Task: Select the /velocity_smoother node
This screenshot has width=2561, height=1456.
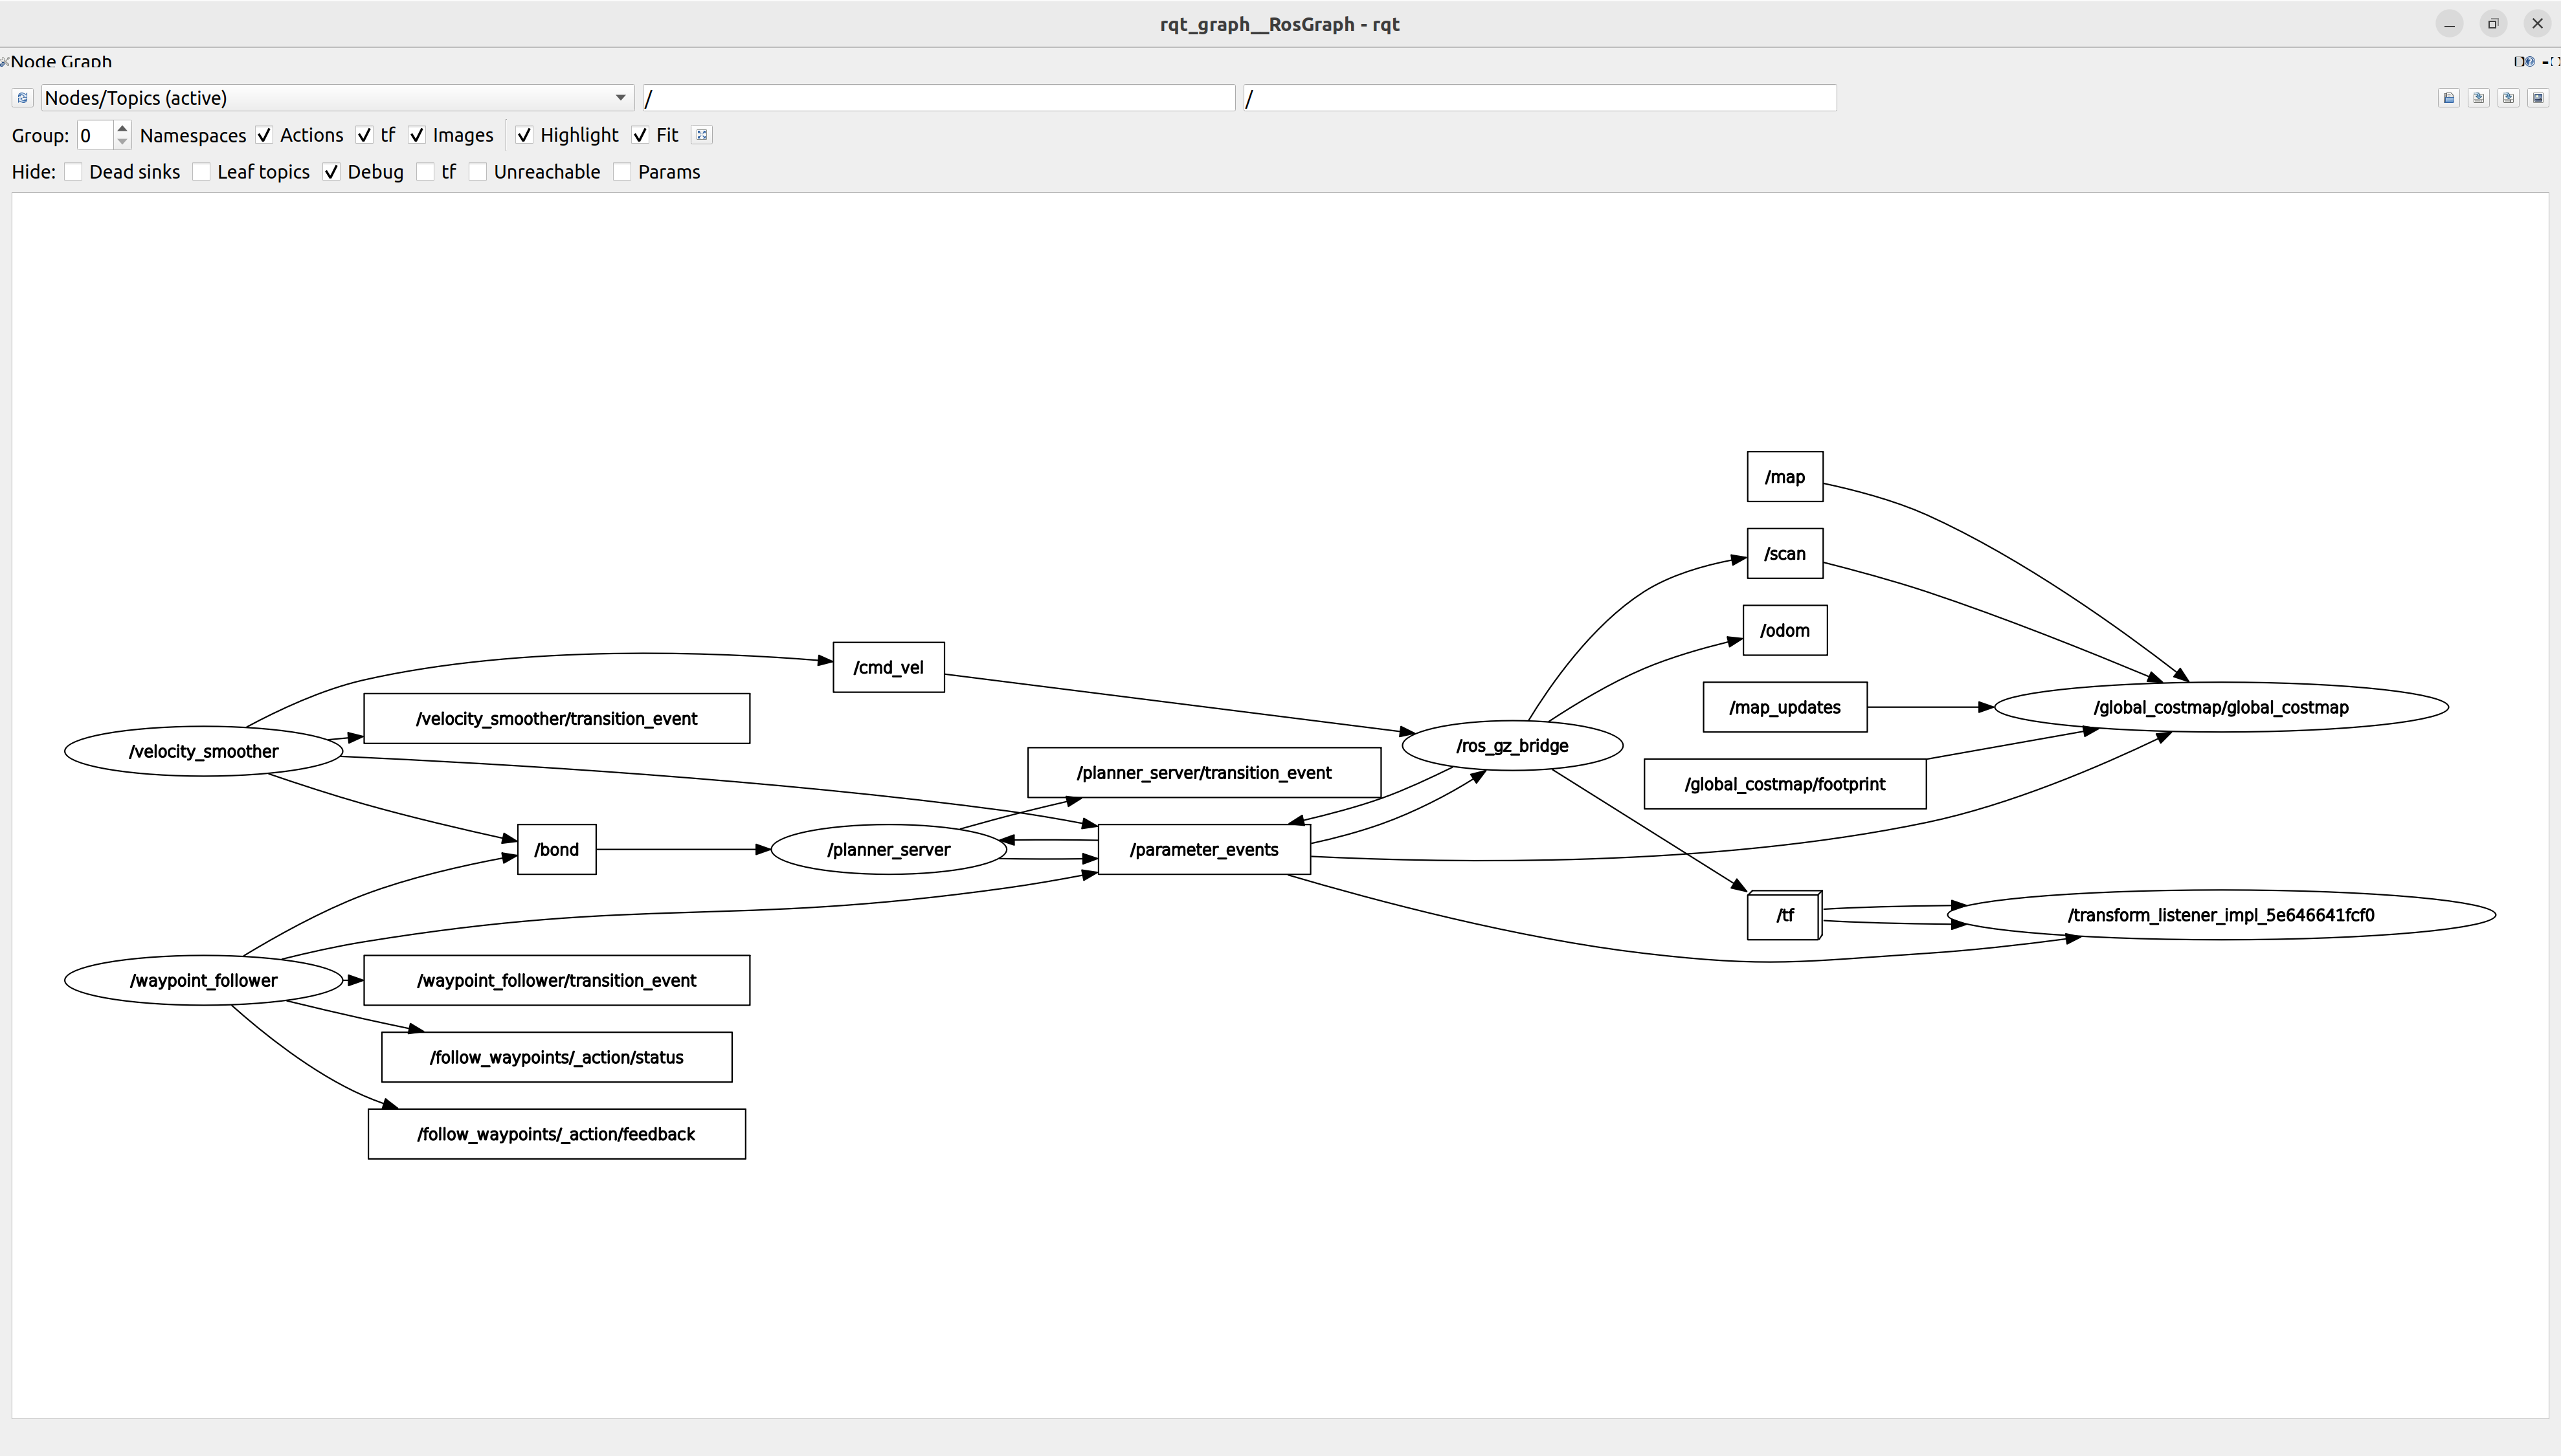Action: (203, 751)
